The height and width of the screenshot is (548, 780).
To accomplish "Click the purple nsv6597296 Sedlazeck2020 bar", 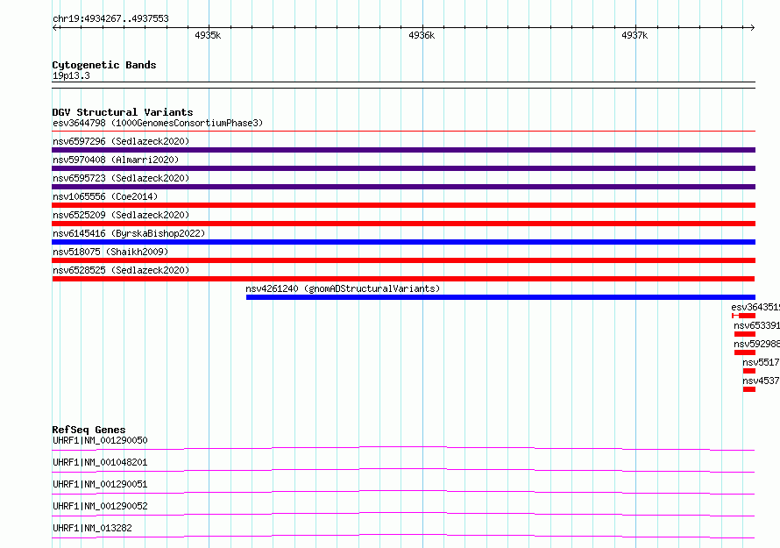I will pos(403,150).
